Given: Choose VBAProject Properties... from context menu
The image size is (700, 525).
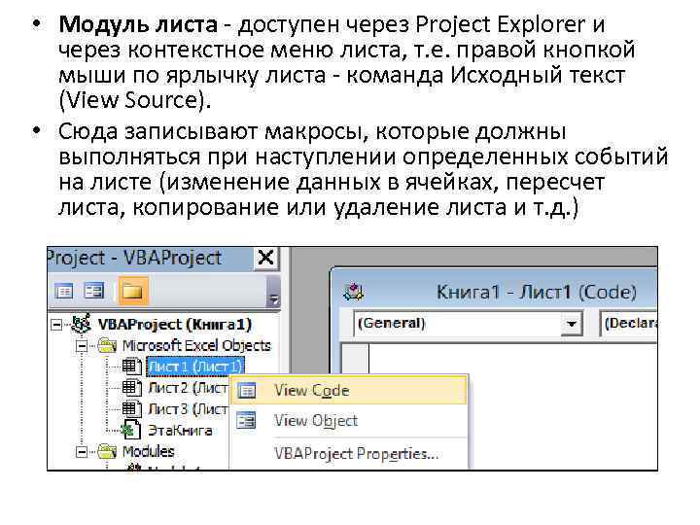Looking at the screenshot, I should point(349,454).
